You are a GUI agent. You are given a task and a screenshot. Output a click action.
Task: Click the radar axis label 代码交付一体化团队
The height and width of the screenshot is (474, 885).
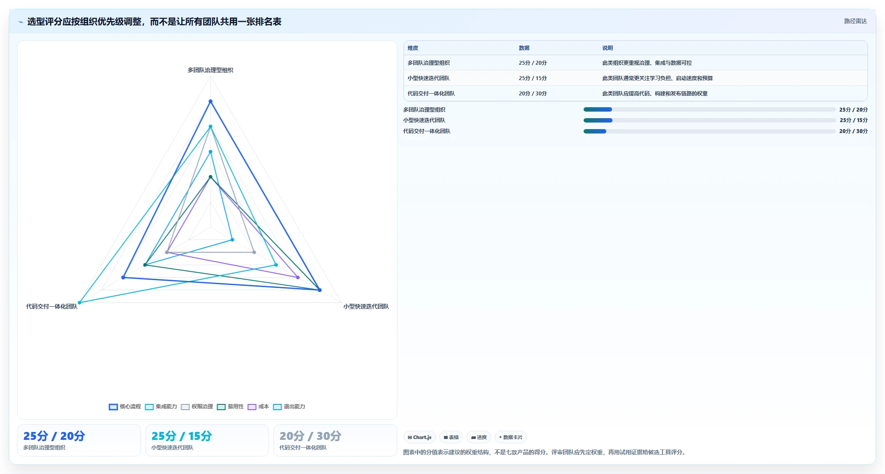(52, 306)
